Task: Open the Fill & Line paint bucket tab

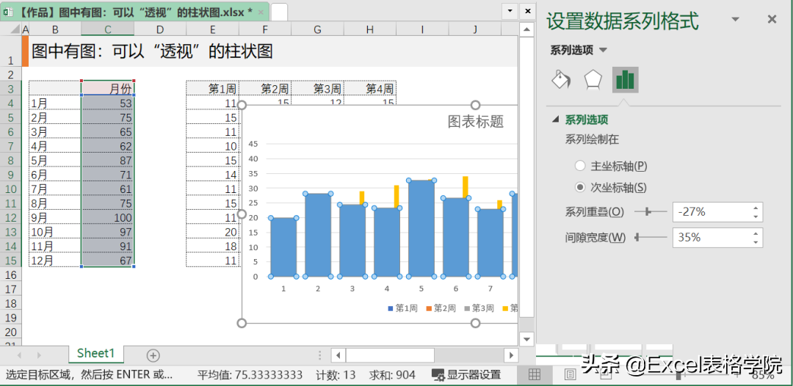Action: (561, 79)
